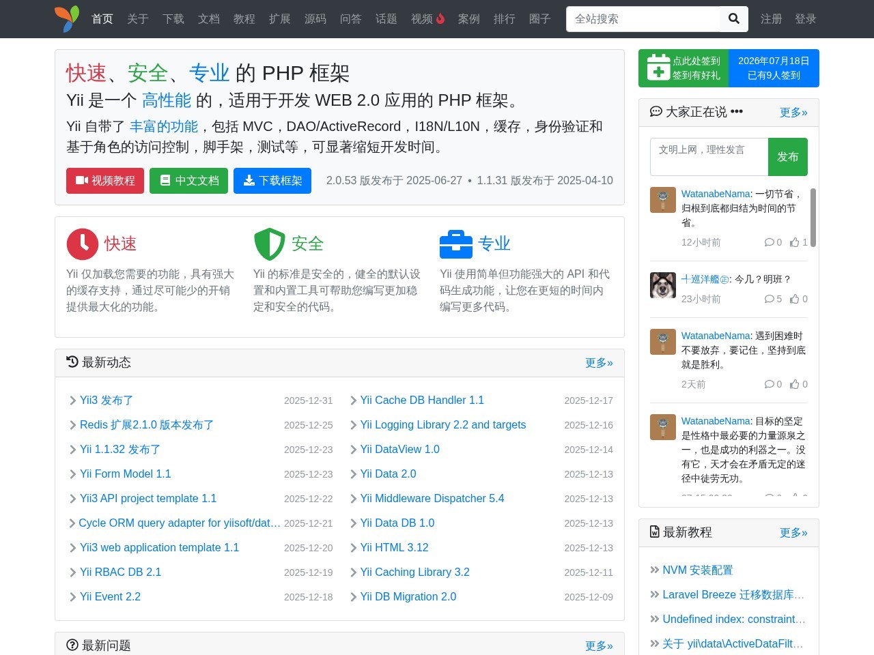Click the double-arrow before NVM 安装配置
The image size is (874, 655).
pos(655,570)
